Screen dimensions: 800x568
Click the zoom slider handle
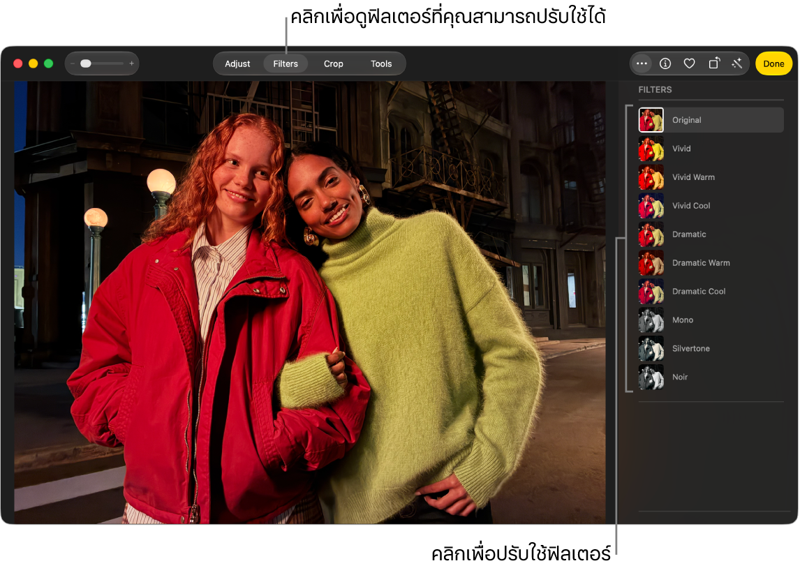[86, 63]
